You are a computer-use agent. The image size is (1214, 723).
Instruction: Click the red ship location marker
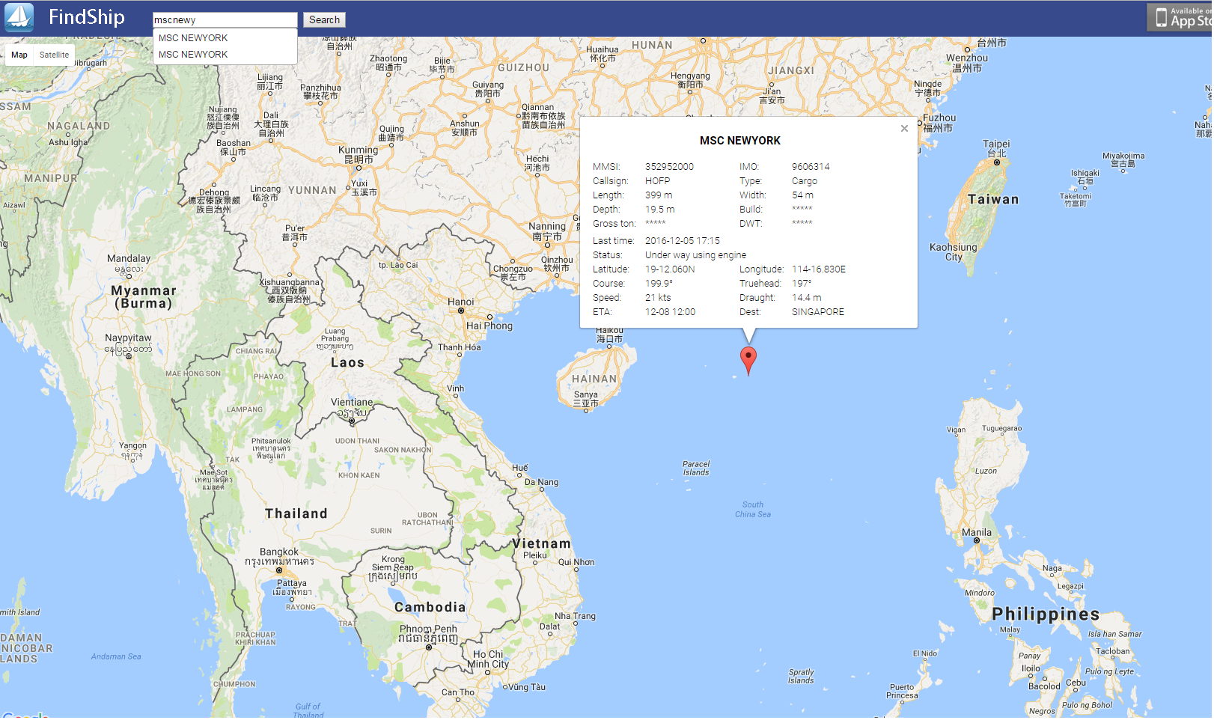pyautogui.click(x=748, y=361)
